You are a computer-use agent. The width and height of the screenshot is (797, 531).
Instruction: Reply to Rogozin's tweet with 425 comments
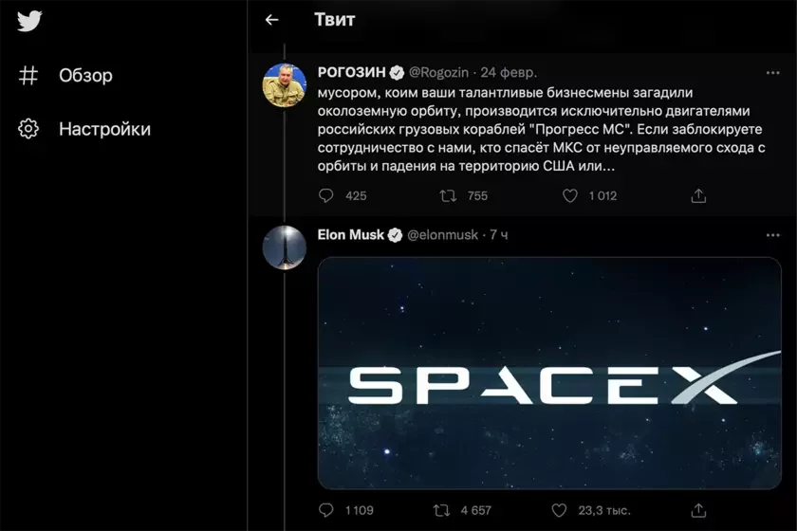326,195
